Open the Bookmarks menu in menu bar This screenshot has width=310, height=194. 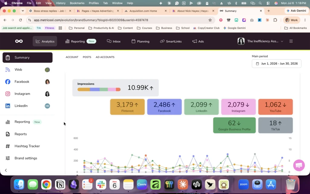(77, 3)
